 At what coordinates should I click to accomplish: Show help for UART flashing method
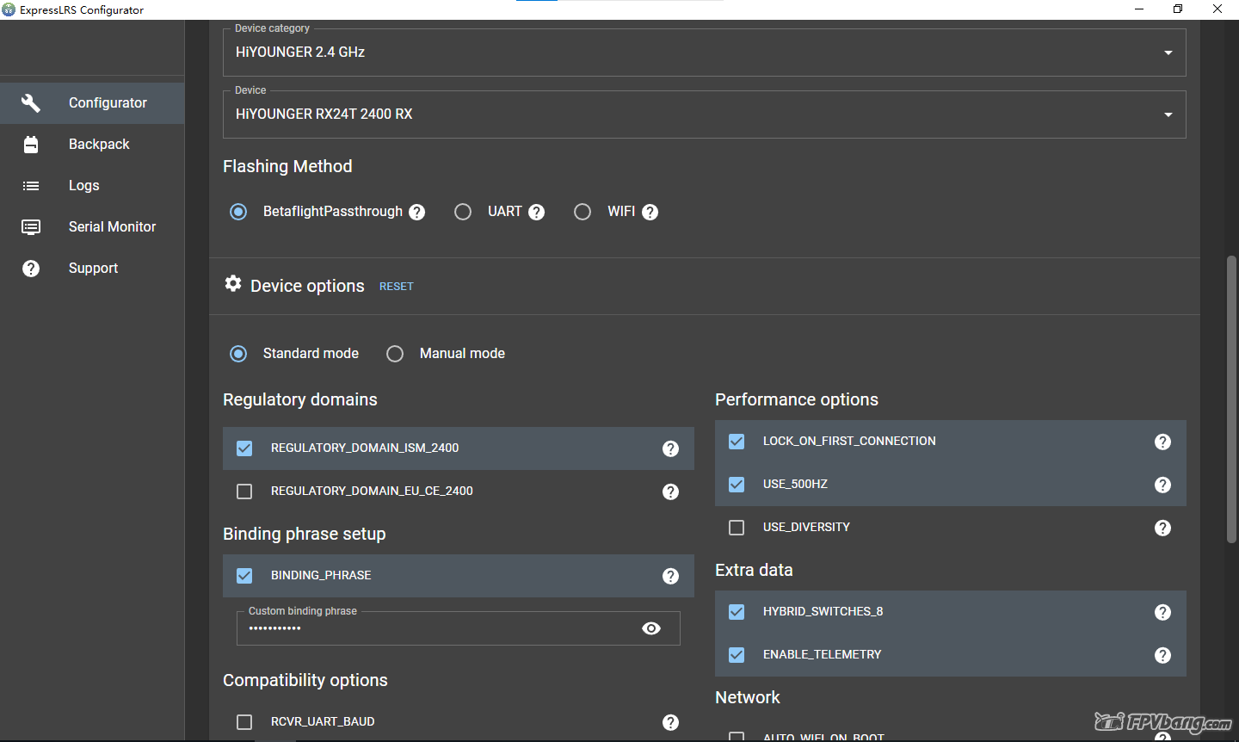pos(537,213)
